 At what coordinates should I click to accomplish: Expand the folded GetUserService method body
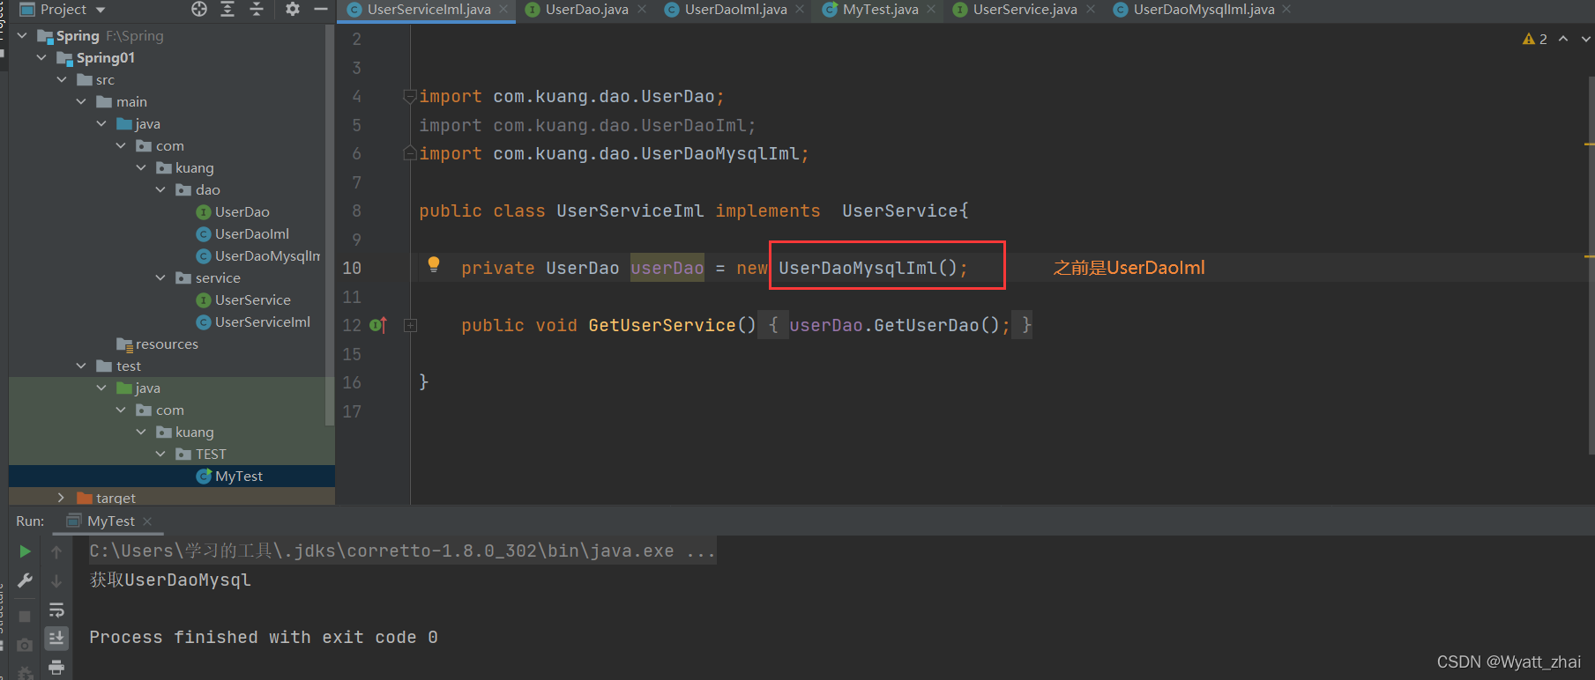point(410,325)
